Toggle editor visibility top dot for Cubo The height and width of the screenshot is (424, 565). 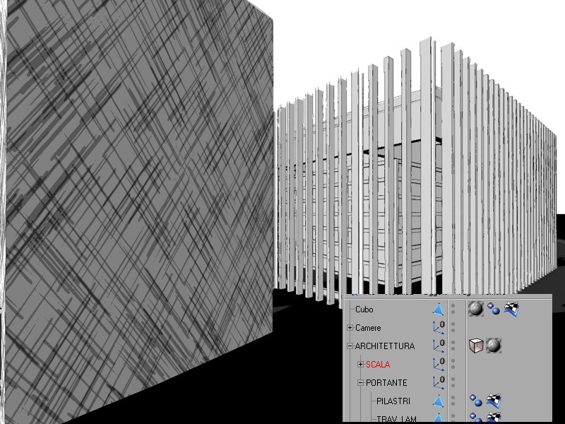(453, 306)
